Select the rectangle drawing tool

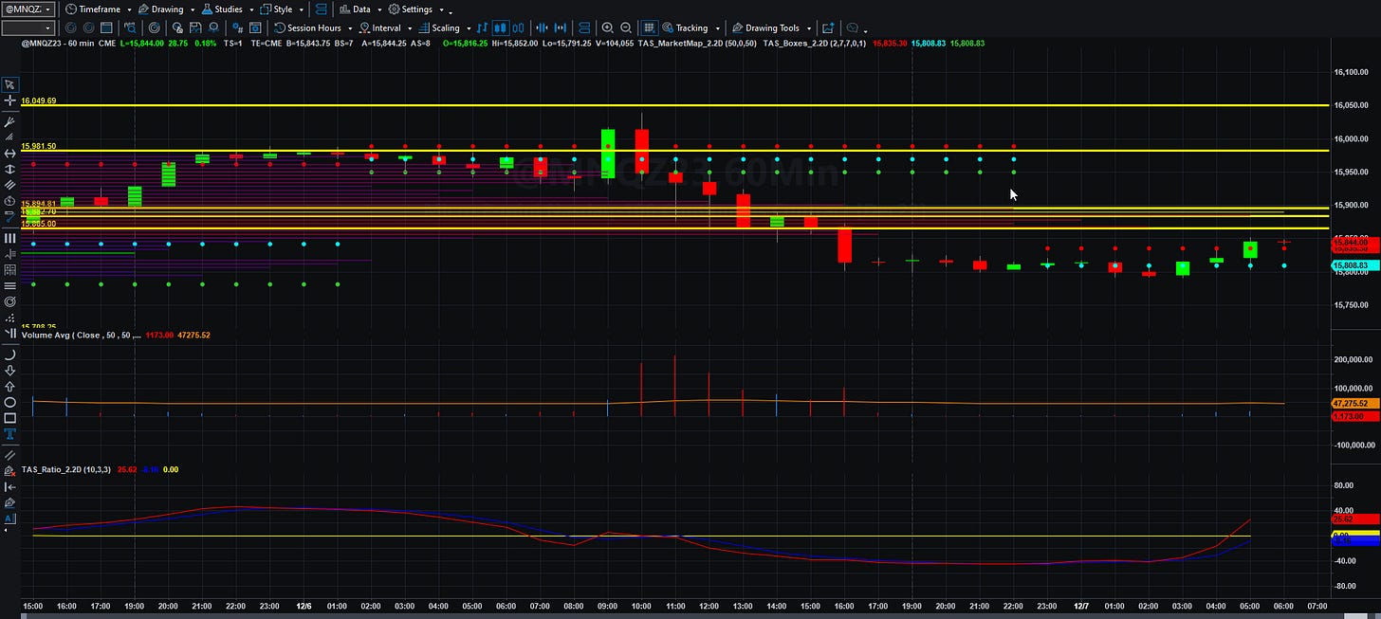[9, 417]
